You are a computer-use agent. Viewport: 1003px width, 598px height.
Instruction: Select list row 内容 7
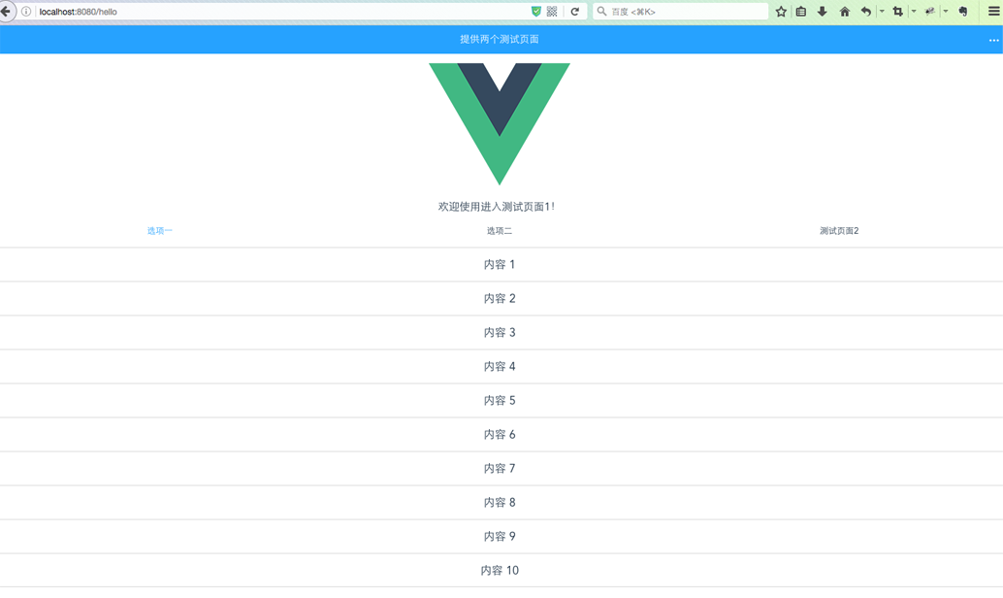(501, 468)
